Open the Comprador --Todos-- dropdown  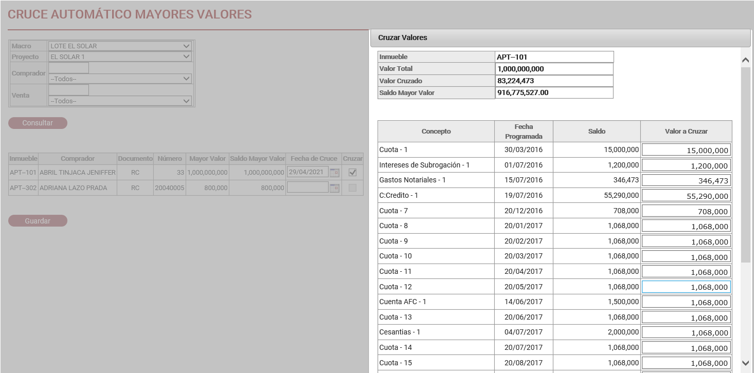(x=120, y=79)
